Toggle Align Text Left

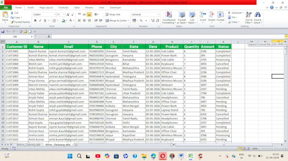pyautogui.click(x=79, y=21)
